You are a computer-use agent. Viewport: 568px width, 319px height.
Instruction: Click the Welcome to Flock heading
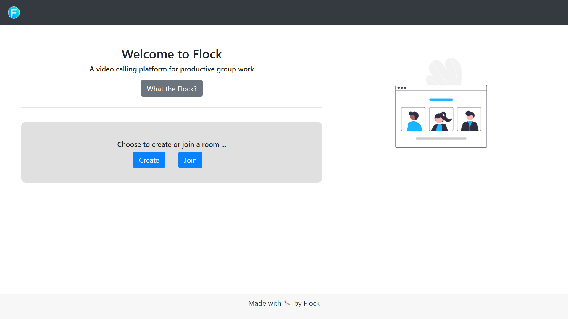coord(172,54)
